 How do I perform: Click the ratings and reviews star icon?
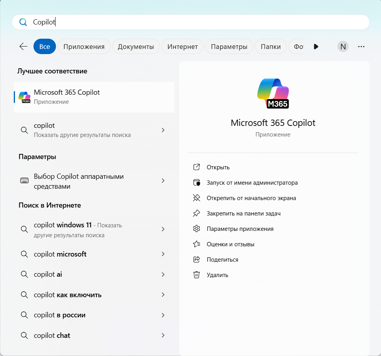(196, 244)
